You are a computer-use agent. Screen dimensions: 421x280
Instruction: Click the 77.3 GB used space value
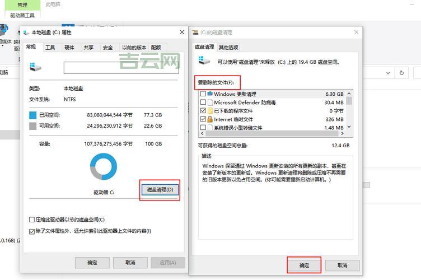153,115
